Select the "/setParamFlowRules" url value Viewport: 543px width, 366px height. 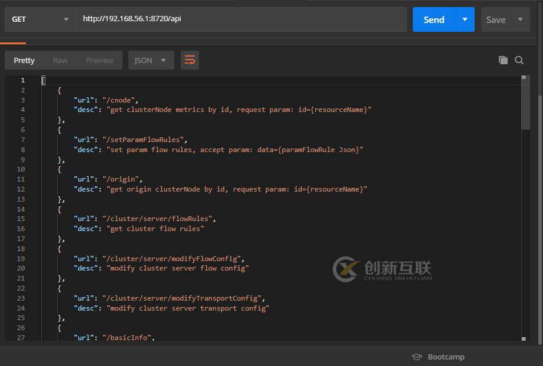point(143,140)
